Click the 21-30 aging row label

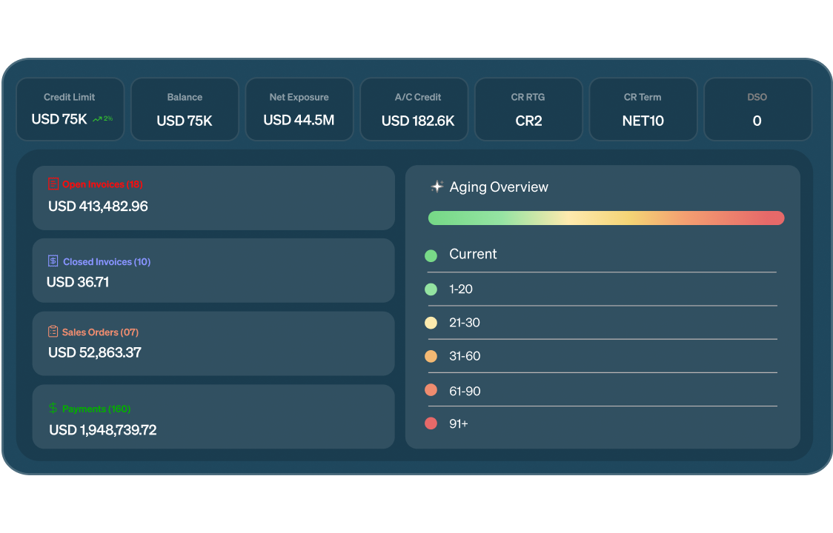(465, 323)
